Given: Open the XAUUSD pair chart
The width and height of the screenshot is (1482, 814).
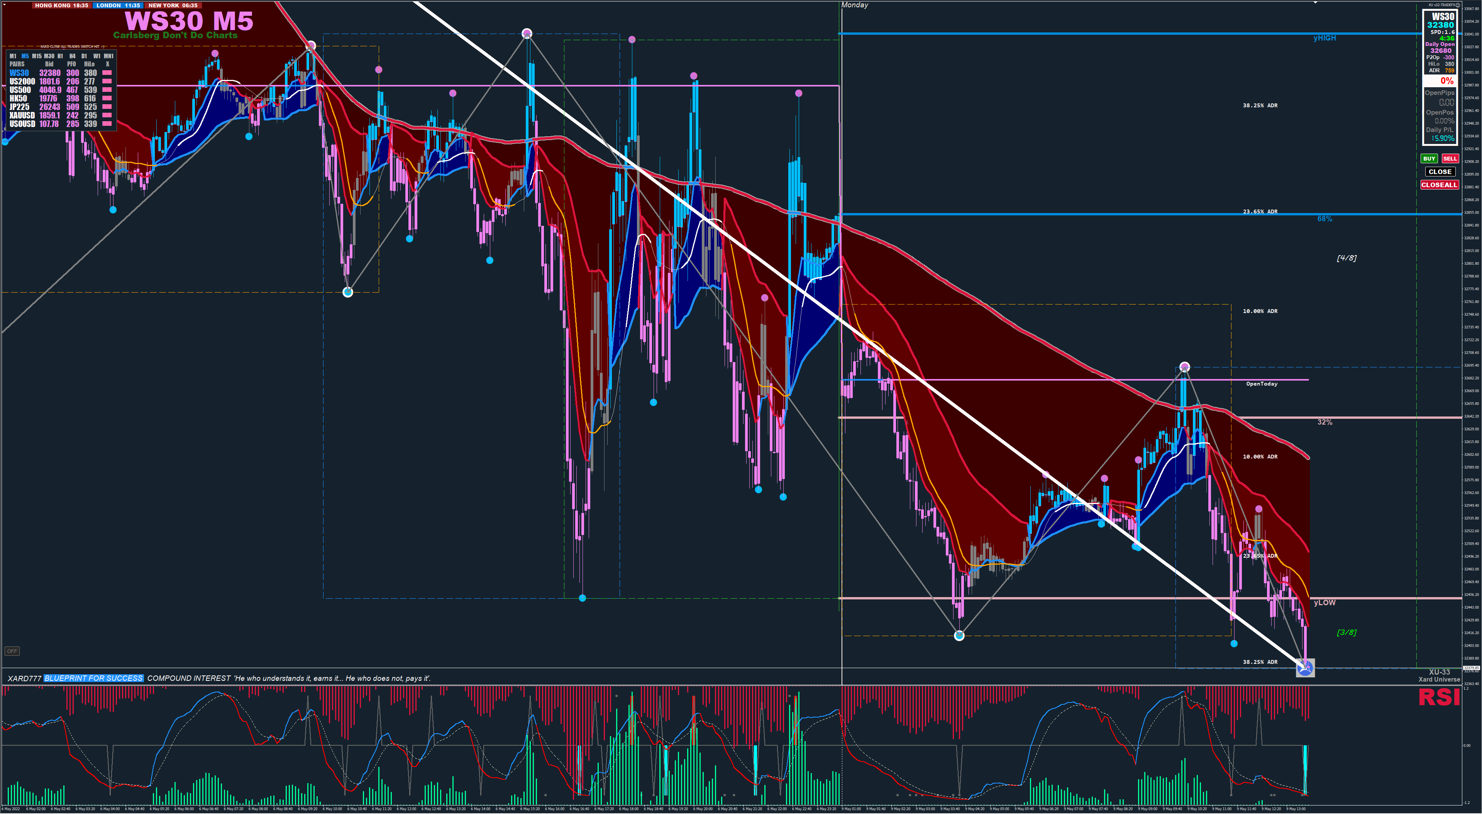Looking at the screenshot, I should (x=22, y=116).
